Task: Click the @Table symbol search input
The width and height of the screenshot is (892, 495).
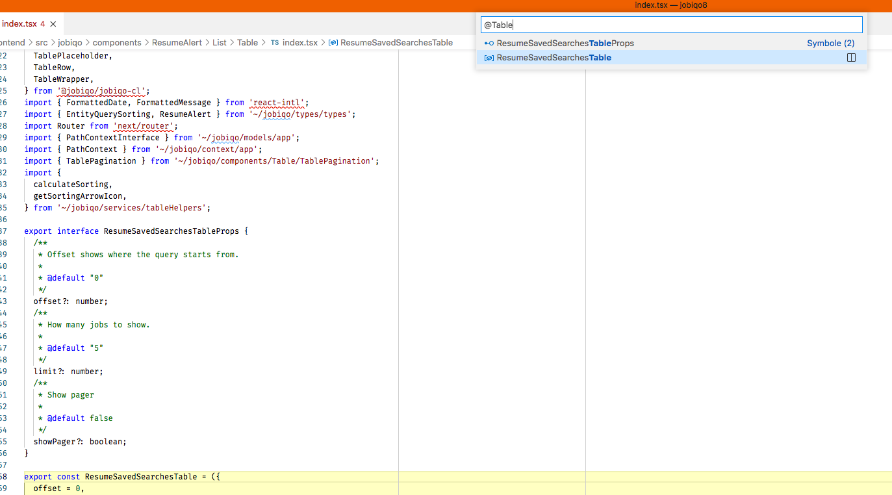Action: coord(672,25)
